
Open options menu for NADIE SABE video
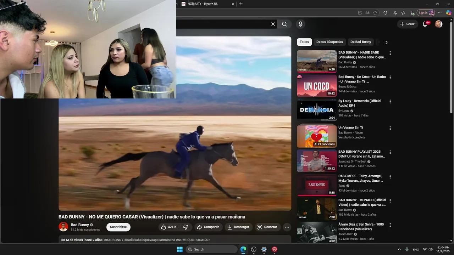point(390,53)
